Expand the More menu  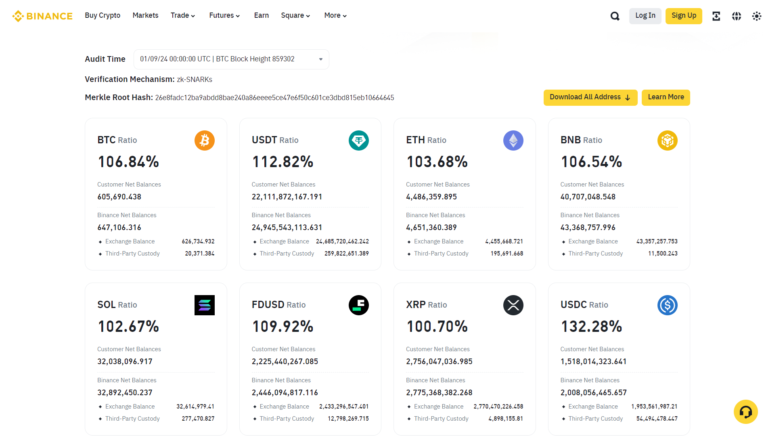point(335,15)
